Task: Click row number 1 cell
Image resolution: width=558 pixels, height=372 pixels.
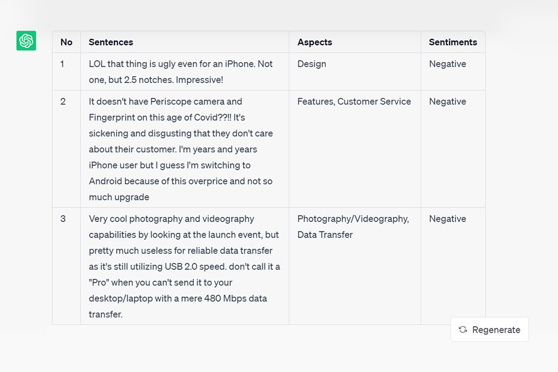Action: (x=63, y=64)
